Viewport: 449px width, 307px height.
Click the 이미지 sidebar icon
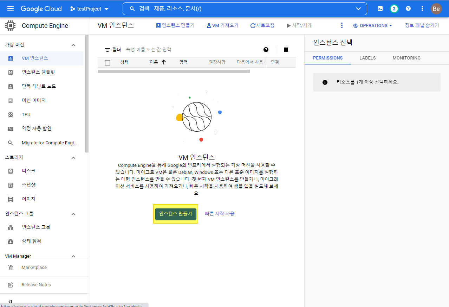tap(11, 199)
